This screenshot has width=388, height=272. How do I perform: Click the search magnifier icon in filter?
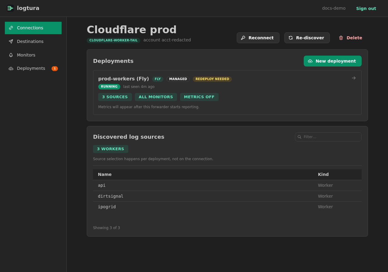(x=299, y=137)
